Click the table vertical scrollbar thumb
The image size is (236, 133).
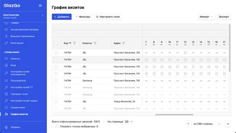230,48
